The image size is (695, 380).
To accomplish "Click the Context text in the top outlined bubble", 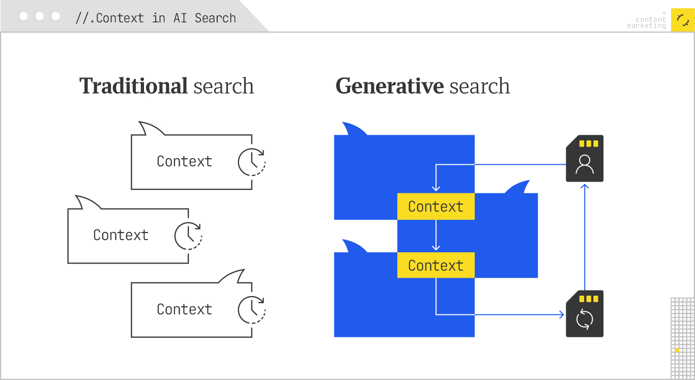I will tap(184, 161).
